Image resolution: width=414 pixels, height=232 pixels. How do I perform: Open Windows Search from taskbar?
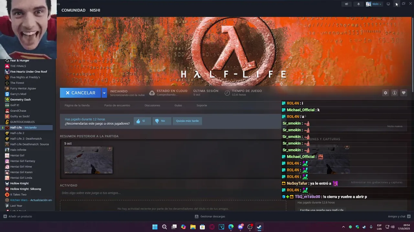point(164,227)
